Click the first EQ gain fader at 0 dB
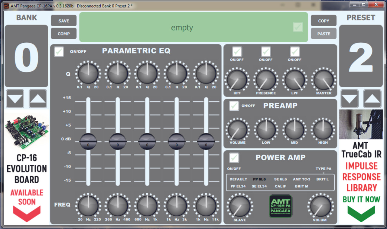 tap(88, 141)
